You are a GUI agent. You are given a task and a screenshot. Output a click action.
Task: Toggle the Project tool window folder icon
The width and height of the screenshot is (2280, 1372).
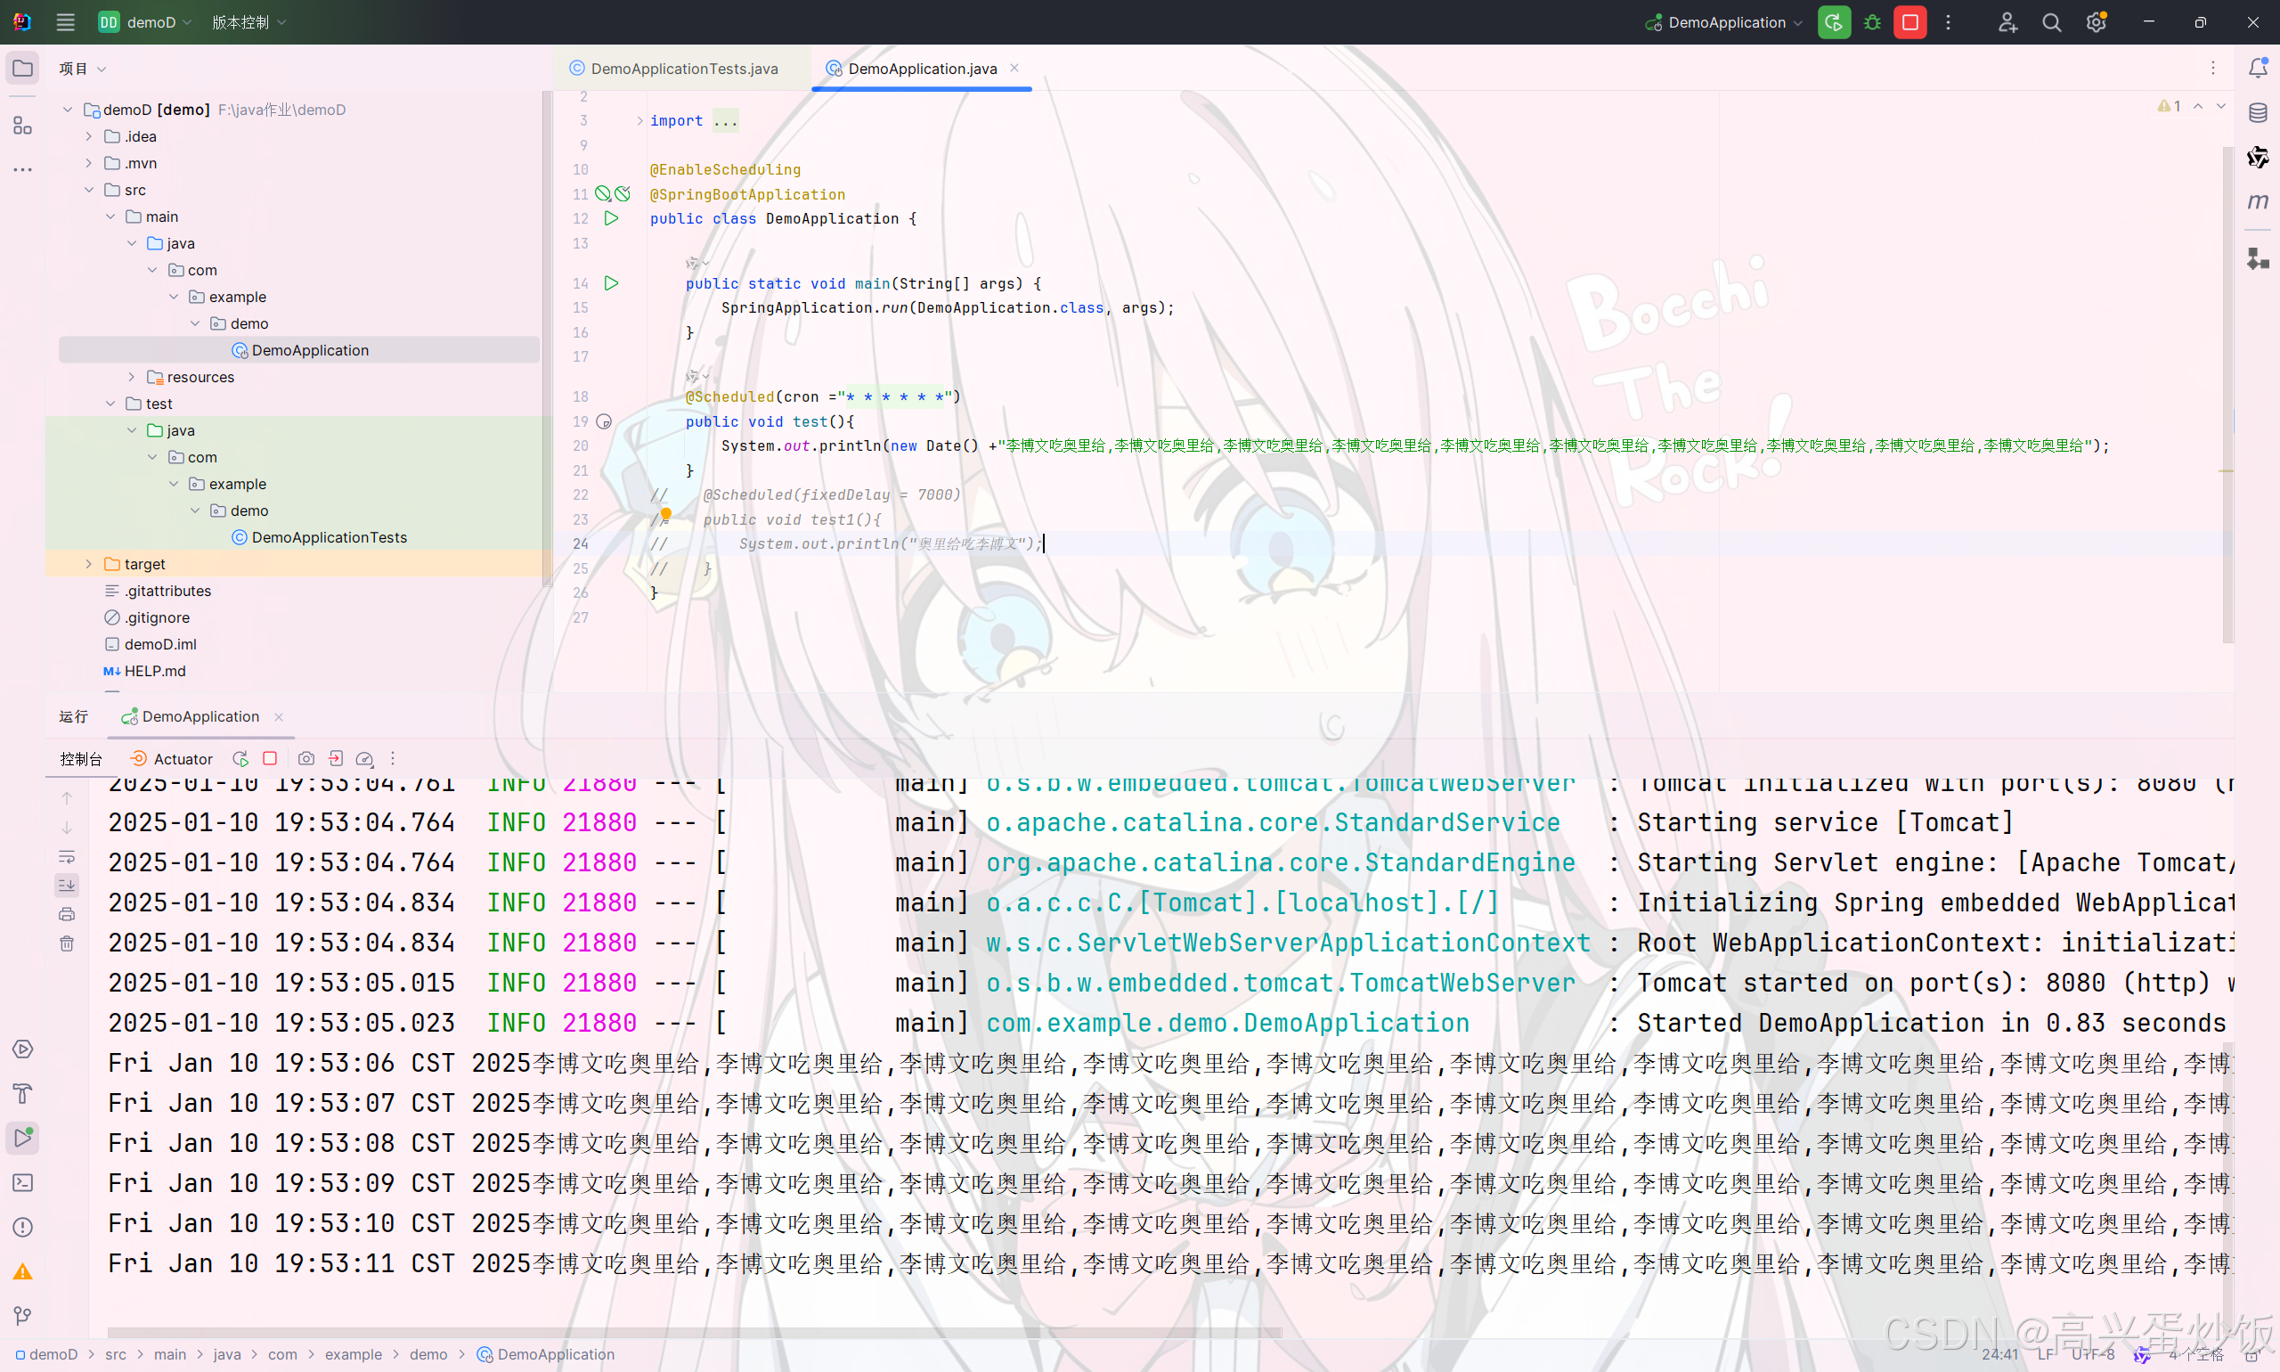(22, 69)
